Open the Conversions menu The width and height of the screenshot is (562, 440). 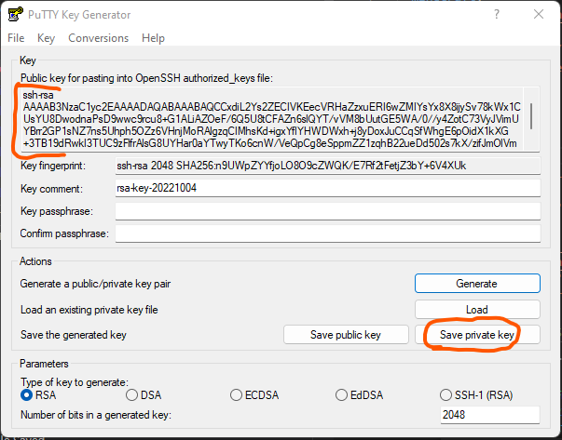(98, 38)
